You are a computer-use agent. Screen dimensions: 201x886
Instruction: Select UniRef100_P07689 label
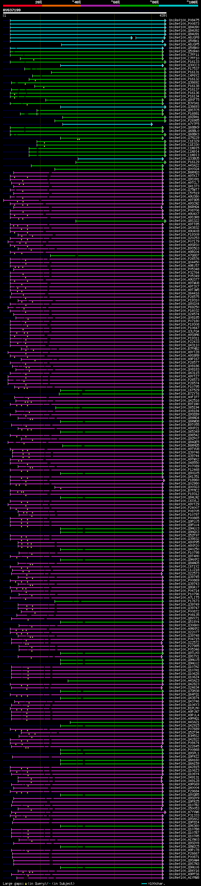pos(184,729)
